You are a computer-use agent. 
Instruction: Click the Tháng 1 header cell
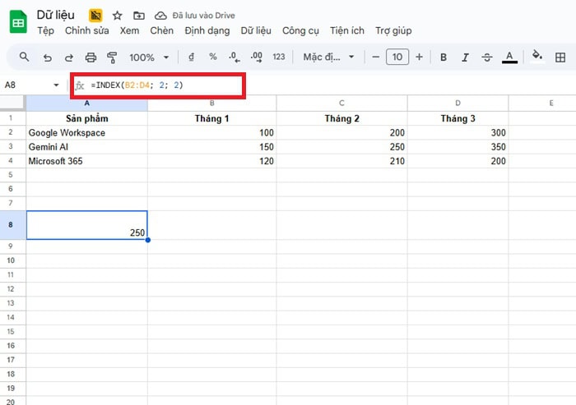tap(212, 118)
